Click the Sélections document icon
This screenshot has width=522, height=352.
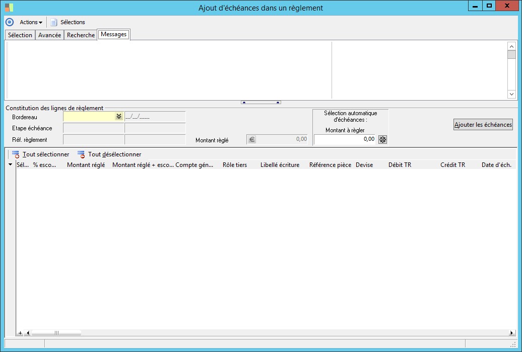pos(54,22)
